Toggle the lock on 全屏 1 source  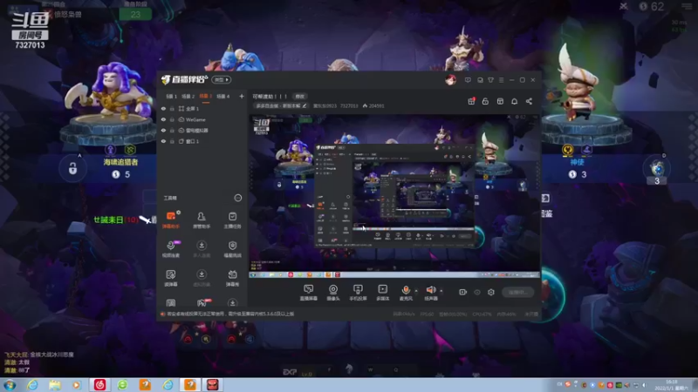[x=172, y=108]
